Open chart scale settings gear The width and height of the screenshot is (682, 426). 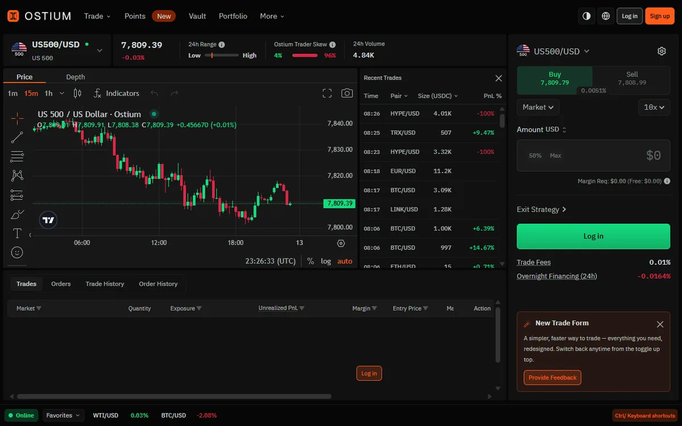coord(341,243)
